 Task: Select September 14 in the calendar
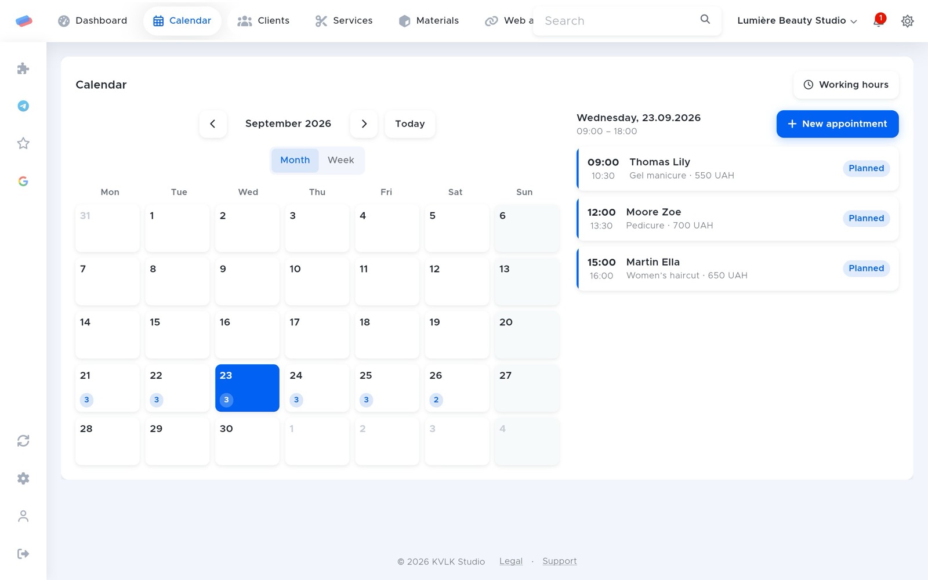[x=107, y=335]
